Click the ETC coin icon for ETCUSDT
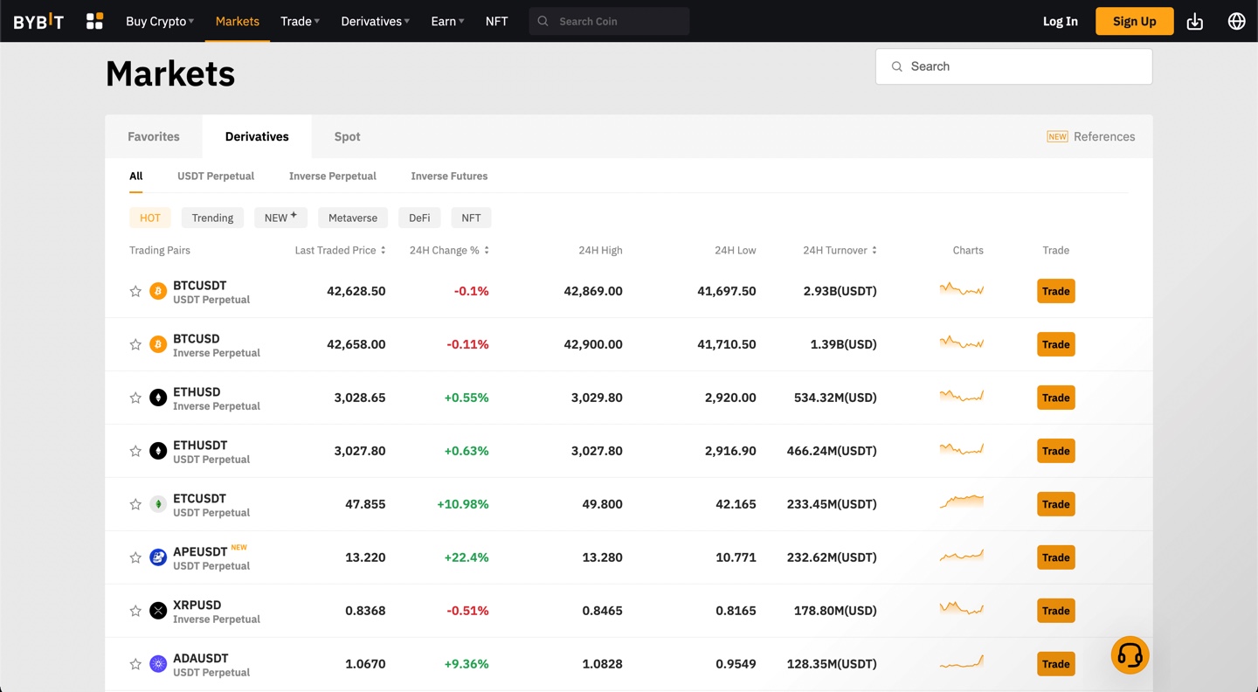Screen dimensions: 1258x692 coord(158,504)
